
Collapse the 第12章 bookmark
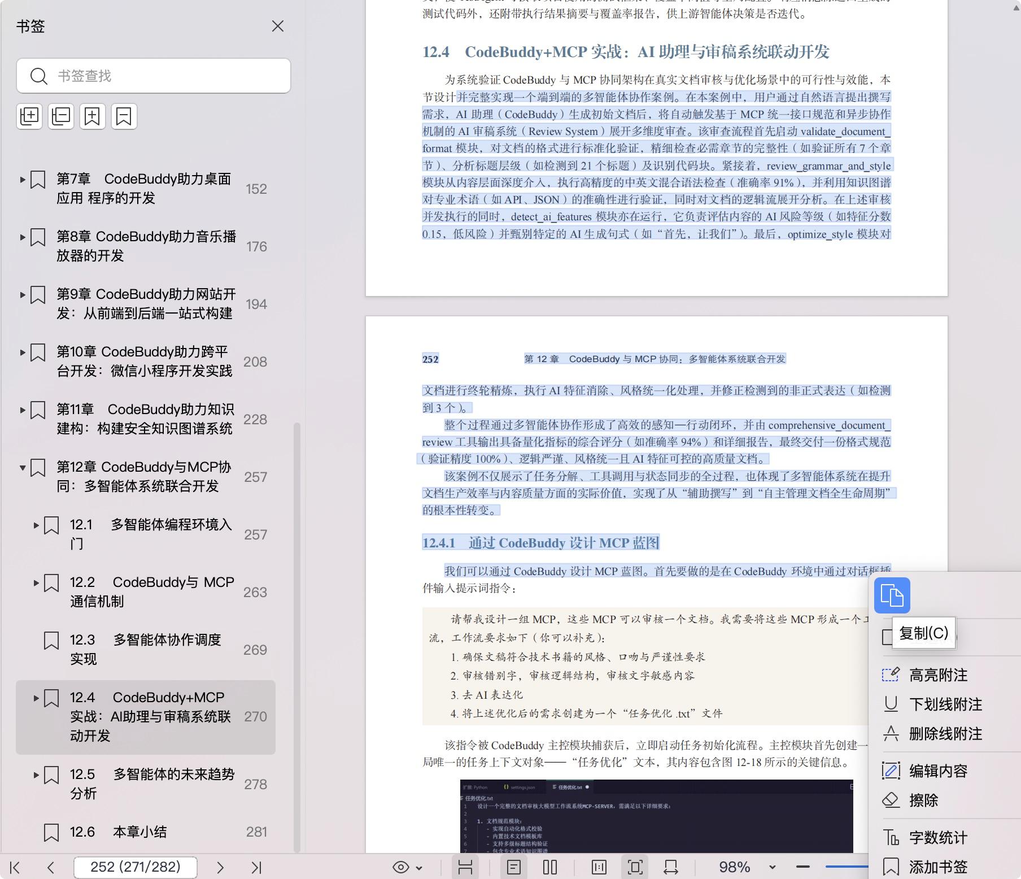pos(23,468)
